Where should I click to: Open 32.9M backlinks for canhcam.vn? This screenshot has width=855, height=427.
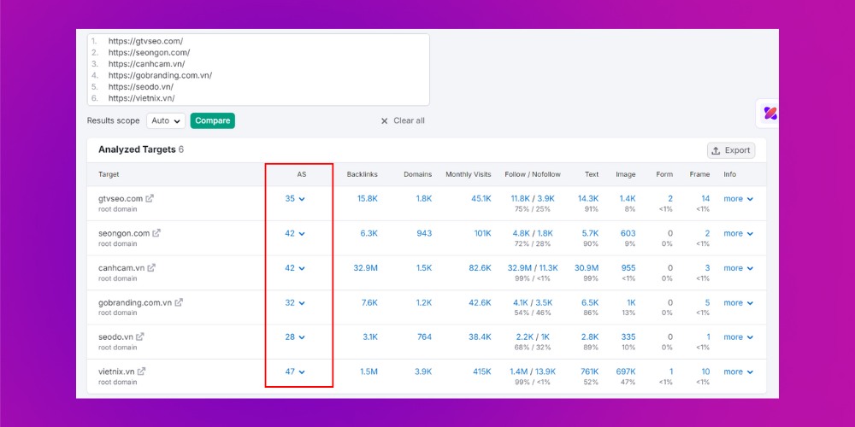[365, 268]
